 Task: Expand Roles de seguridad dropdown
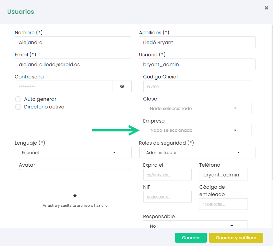[197, 153]
